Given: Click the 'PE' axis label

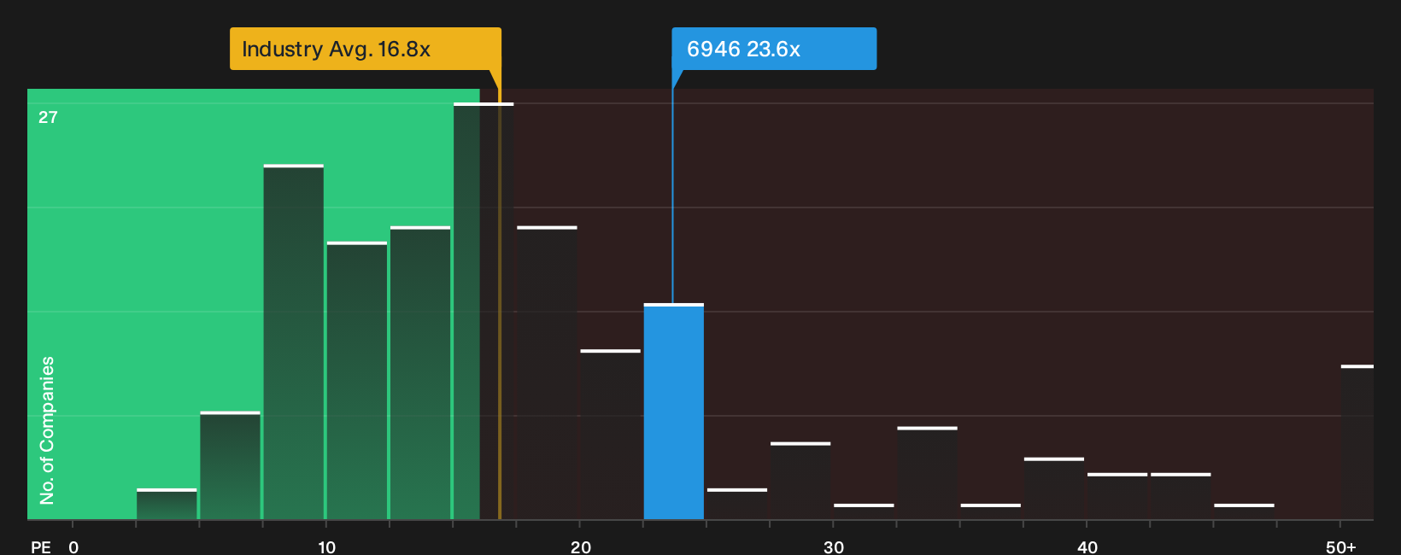Looking at the screenshot, I should pyautogui.click(x=41, y=546).
